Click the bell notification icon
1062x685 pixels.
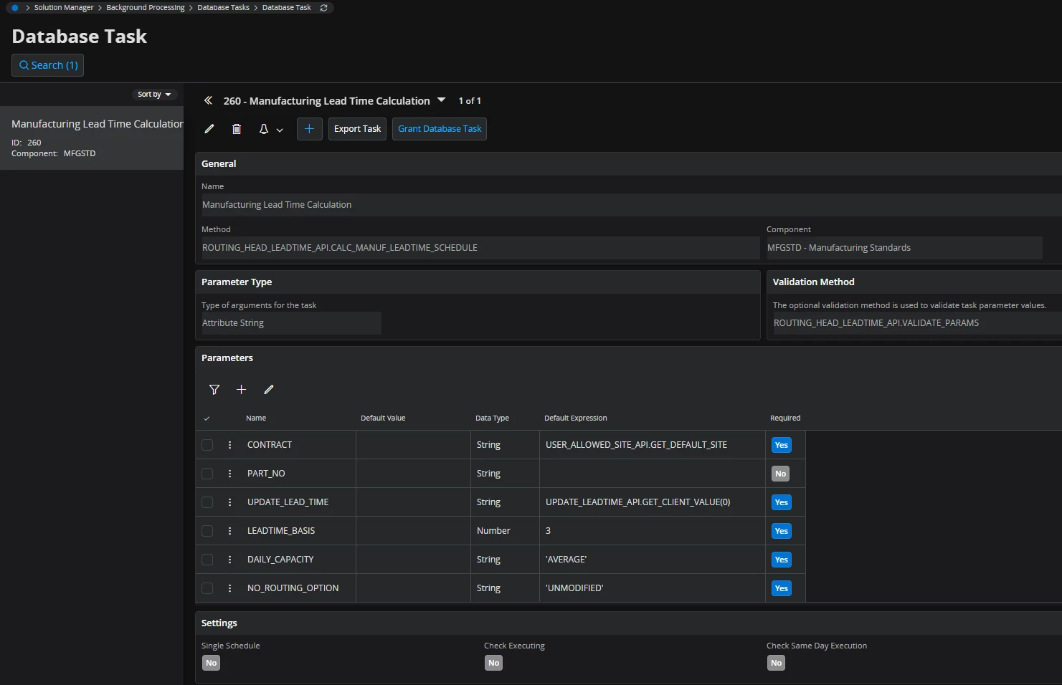(264, 129)
